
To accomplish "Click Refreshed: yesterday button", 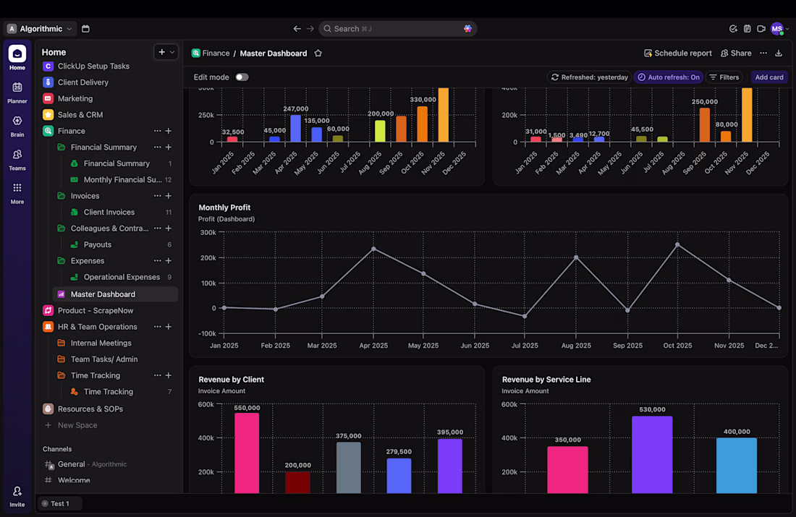I will pyautogui.click(x=589, y=77).
